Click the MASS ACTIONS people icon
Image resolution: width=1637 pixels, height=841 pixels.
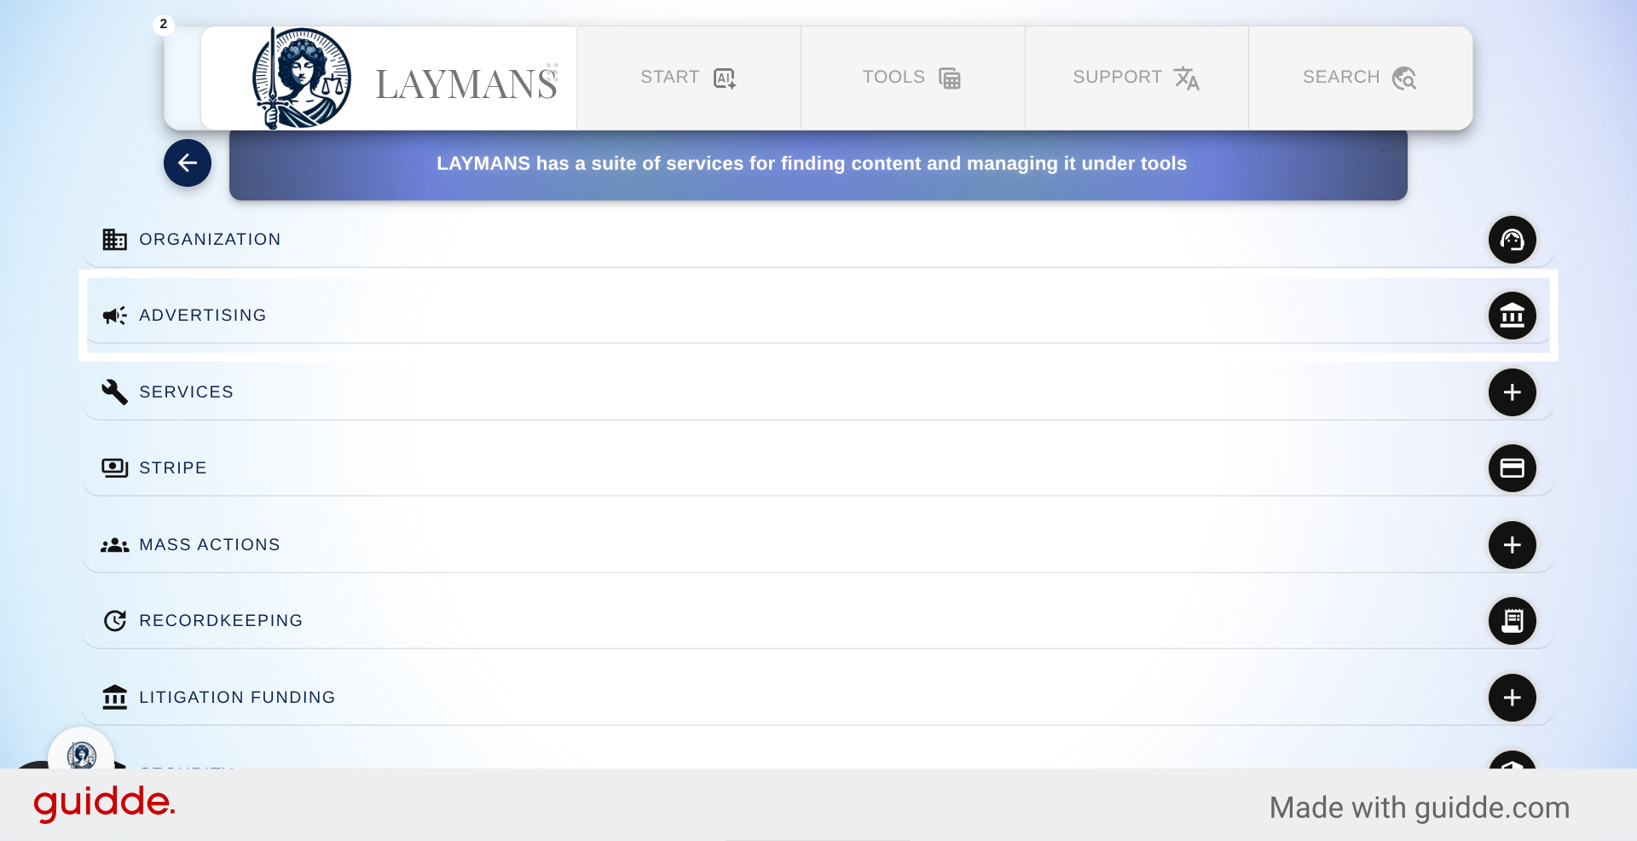pyautogui.click(x=114, y=545)
